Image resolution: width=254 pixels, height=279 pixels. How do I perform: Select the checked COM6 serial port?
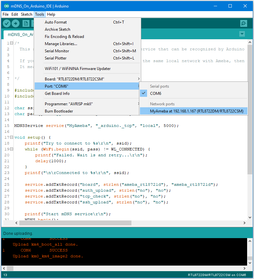pos(194,94)
